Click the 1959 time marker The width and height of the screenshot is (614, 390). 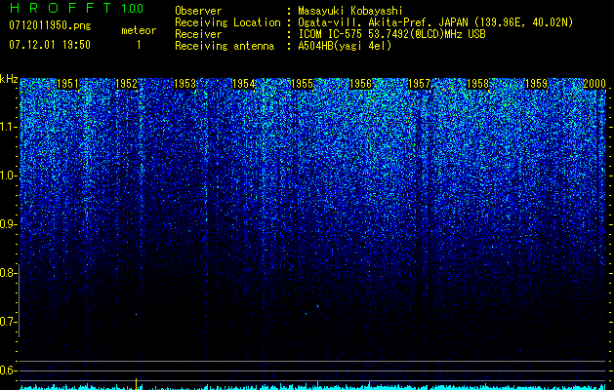click(536, 84)
